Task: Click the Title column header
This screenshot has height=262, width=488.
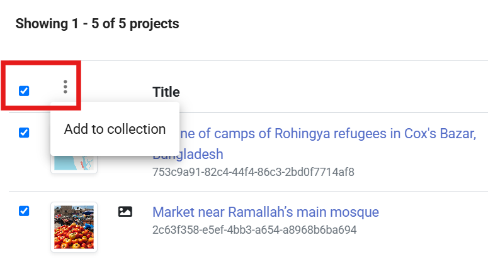Action: pos(166,92)
